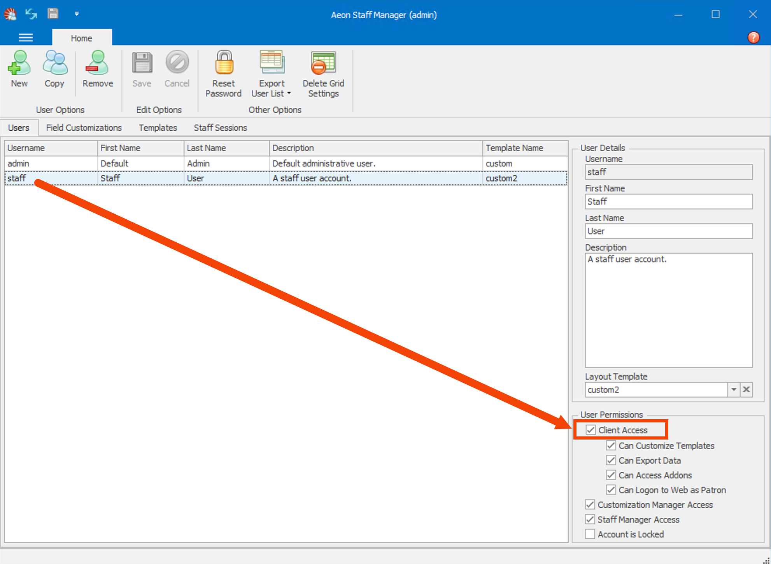
Task: Disable Can Logon to Web as Patron
Action: click(611, 490)
